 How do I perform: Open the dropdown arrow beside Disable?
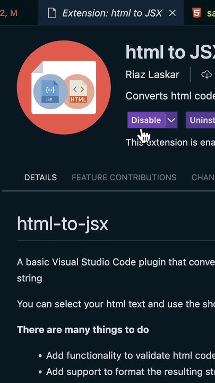(x=171, y=120)
